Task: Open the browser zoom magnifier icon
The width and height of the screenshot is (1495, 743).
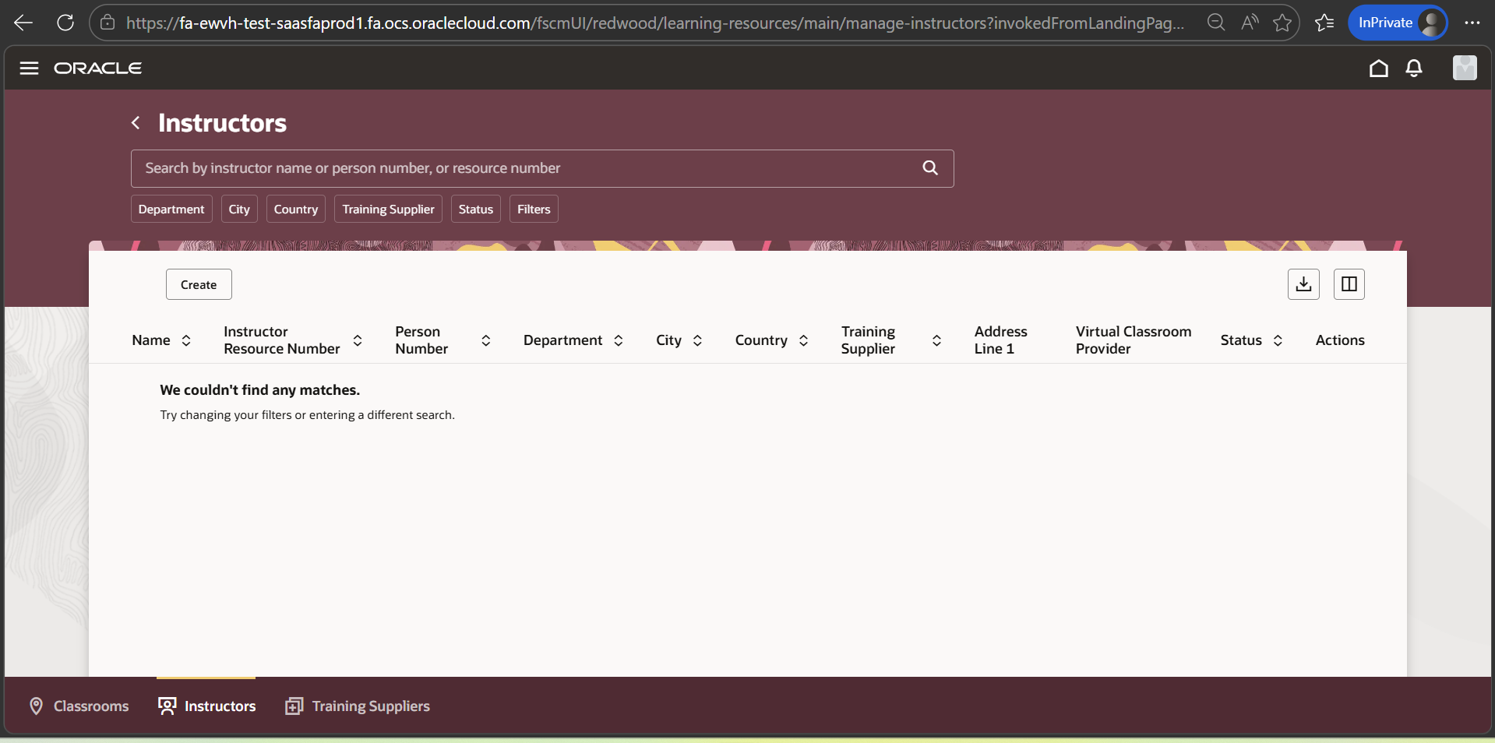Action: tap(1215, 23)
